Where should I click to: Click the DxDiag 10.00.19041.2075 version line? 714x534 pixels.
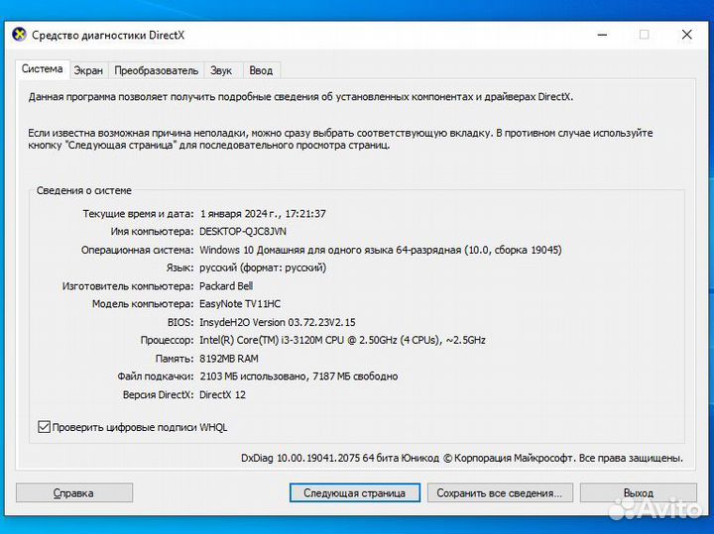click(462, 458)
